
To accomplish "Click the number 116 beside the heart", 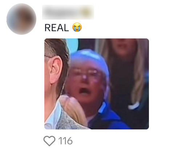I will click(65, 141).
